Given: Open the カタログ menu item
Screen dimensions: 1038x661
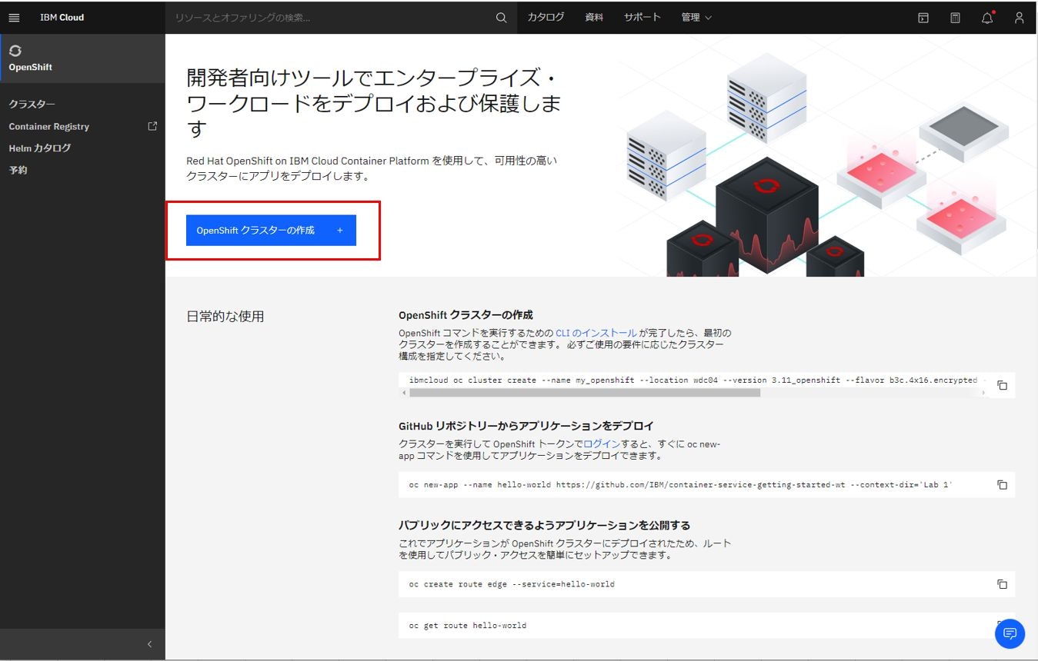Looking at the screenshot, I should point(546,17).
